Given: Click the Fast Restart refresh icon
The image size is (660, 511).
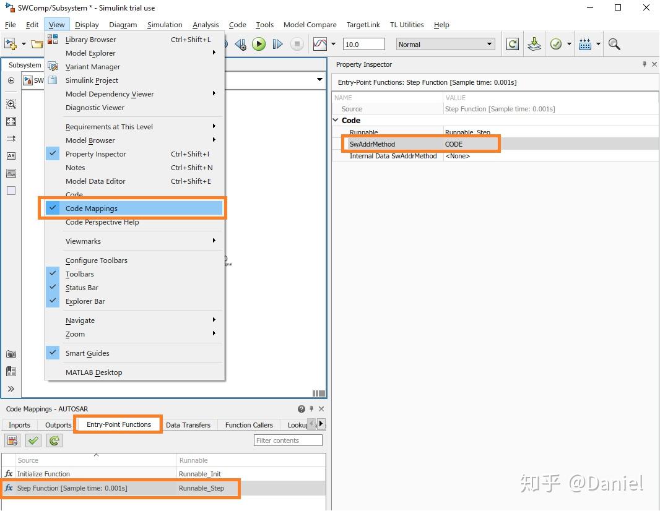Looking at the screenshot, I should coord(512,44).
